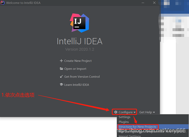
Task: Choose Plugins from the Configure menu
Action: (x=124, y=122)
